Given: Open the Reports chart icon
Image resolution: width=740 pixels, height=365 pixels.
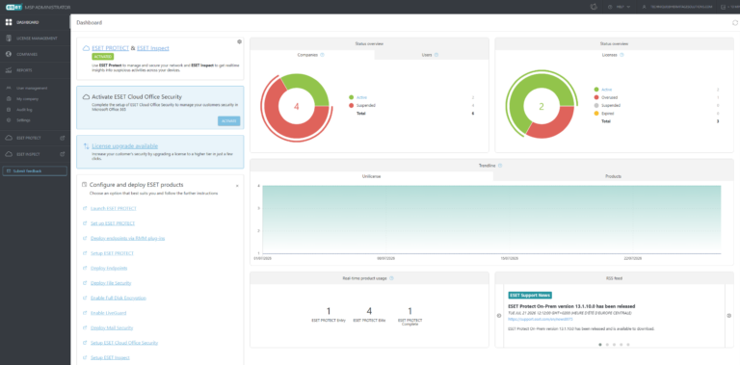Looking at the screenshot, I should 9,70.
